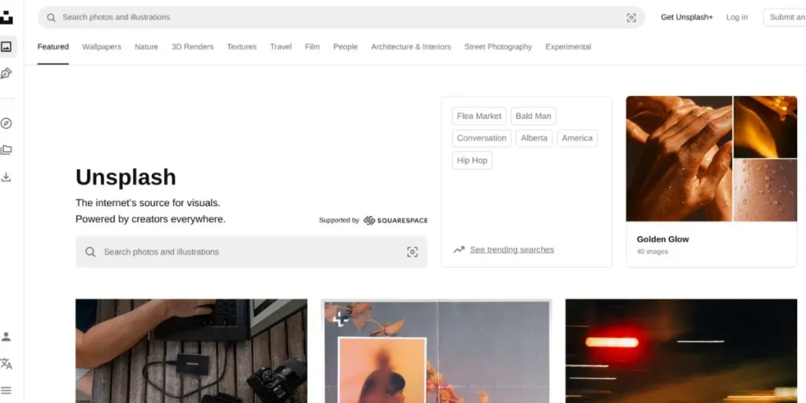Open the Illustrations pen icon in sidebar
The width and height of the screenshot is (806, 403).
[6, 73]
